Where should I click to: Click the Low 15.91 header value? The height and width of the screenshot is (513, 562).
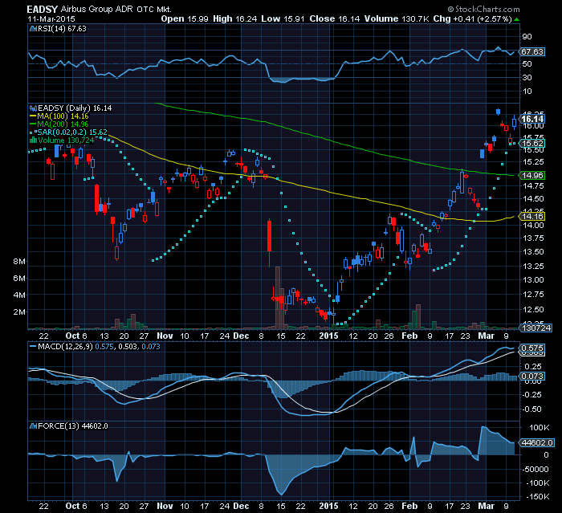click(283, 19)
